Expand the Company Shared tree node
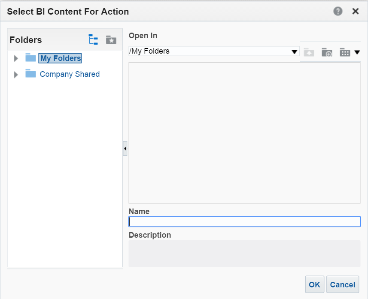 16,75
